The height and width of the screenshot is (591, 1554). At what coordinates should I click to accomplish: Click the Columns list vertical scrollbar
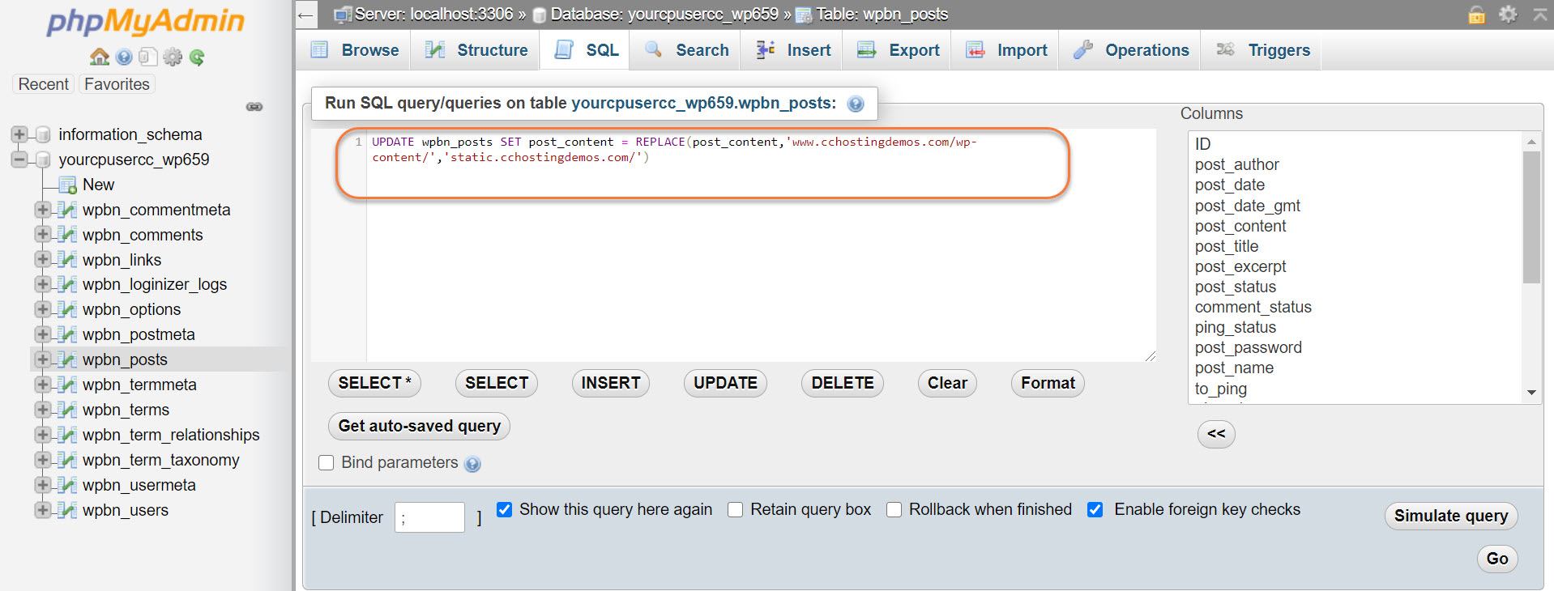(x=1531, y=219)
